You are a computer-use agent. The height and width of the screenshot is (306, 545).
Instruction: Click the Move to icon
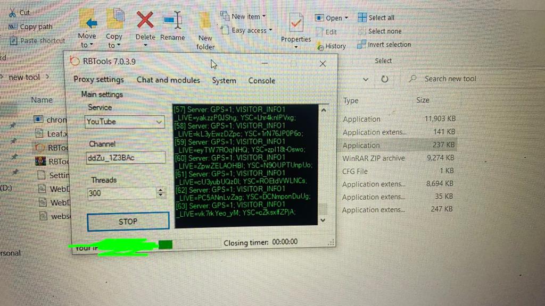coord(87,21)
